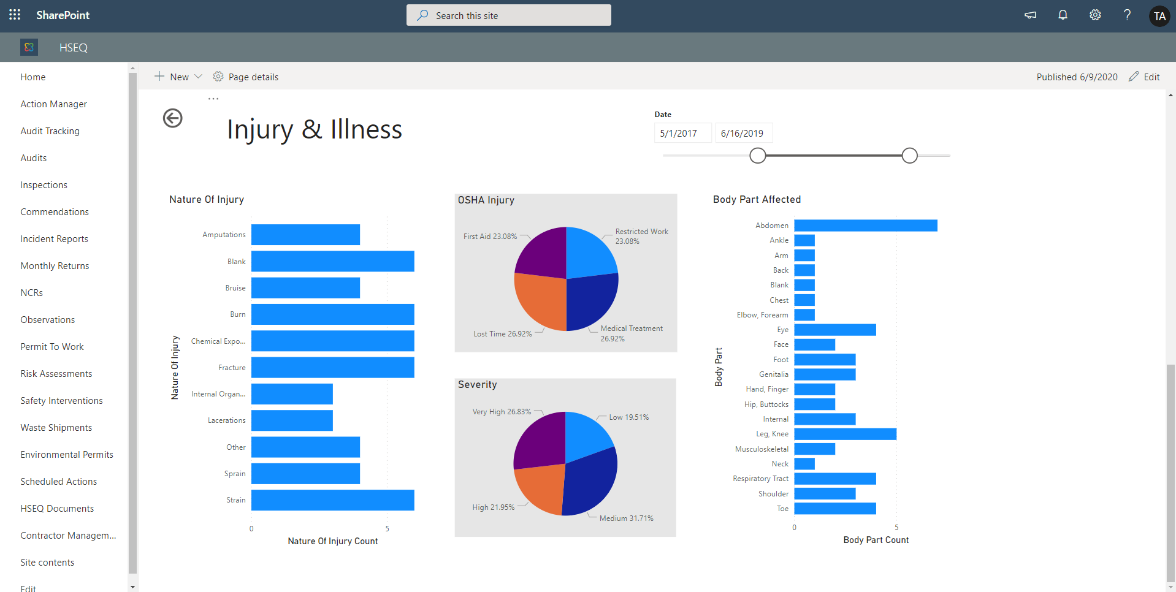Image resolution: width=1176 pixels, height=592 pixels.
Task: Click the Edit page pencil button
Action: coord(1144,77)
